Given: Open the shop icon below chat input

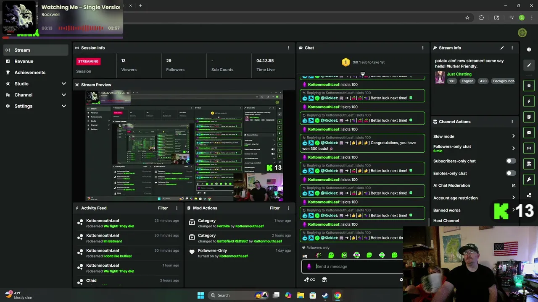Looking at the screenshot, I should point(324,280).
